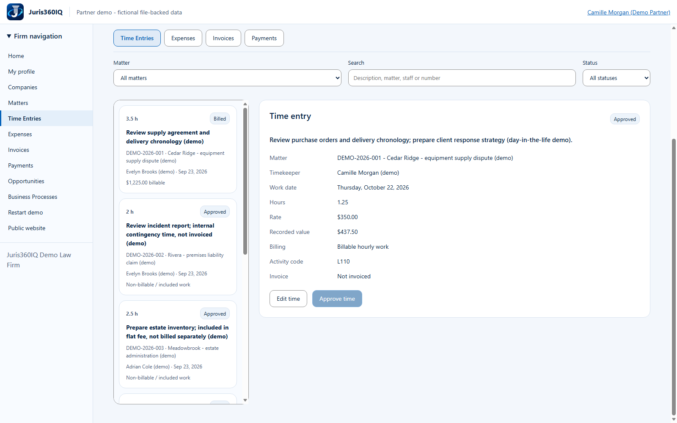Open Business Processes in sidebar
The image size is (677, 423).
pyautogui.click(x=47, y=197)
